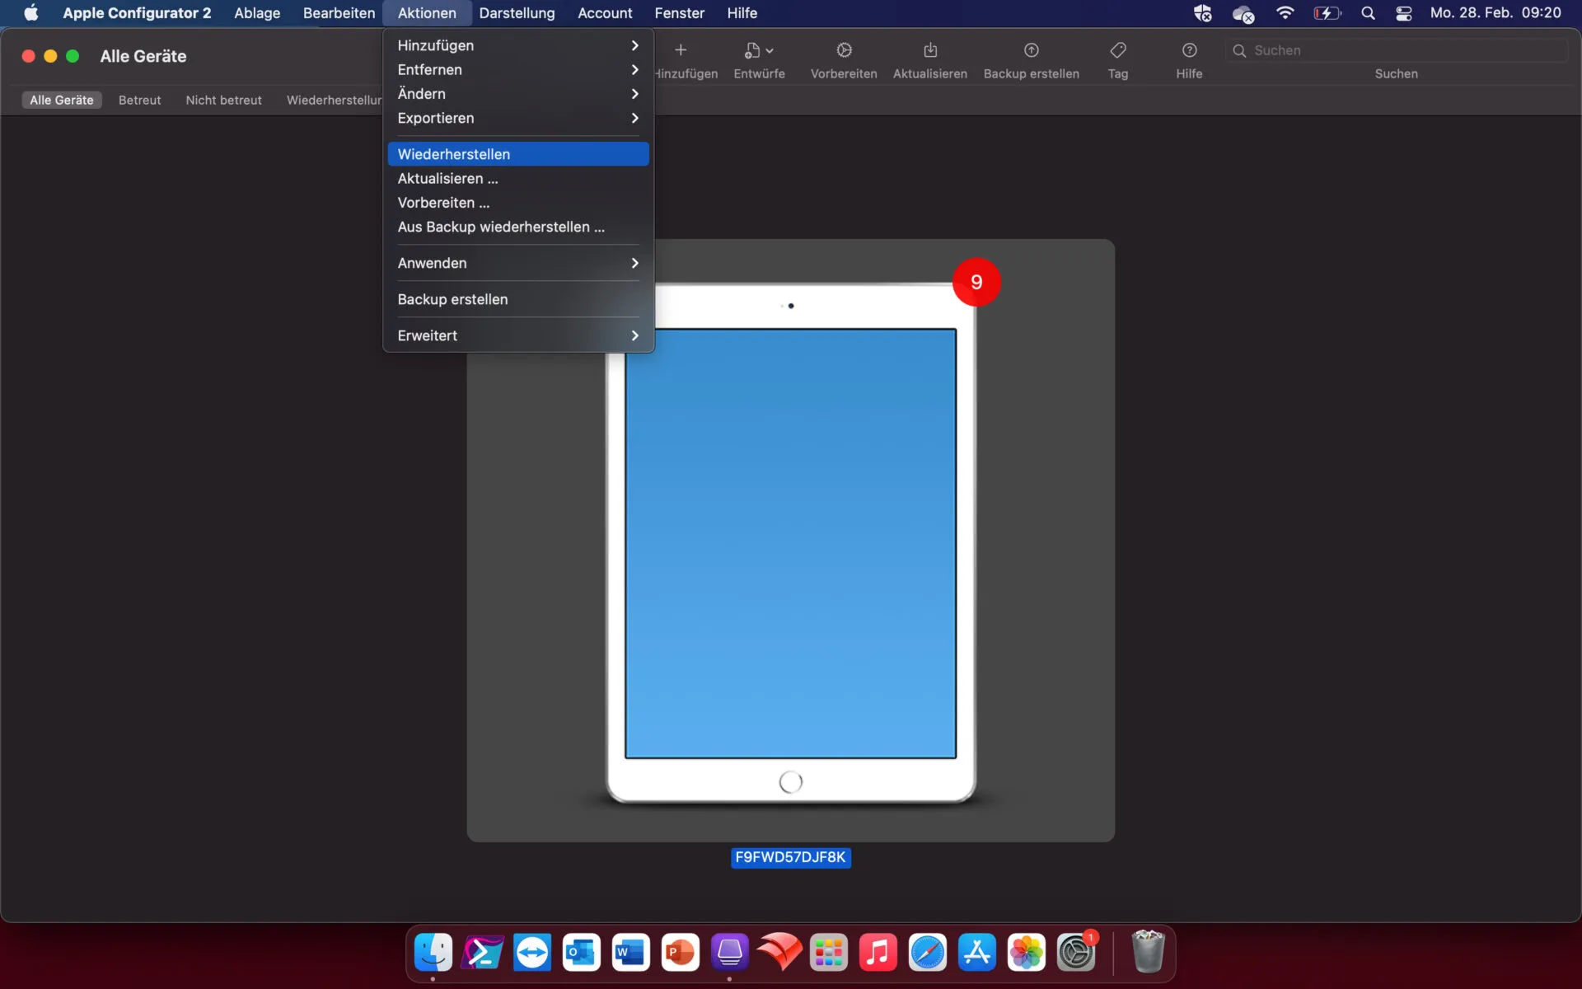Click device name F9FWD57DJF8K
This screenshot has height=989, width=1582.
pos(790,857)
